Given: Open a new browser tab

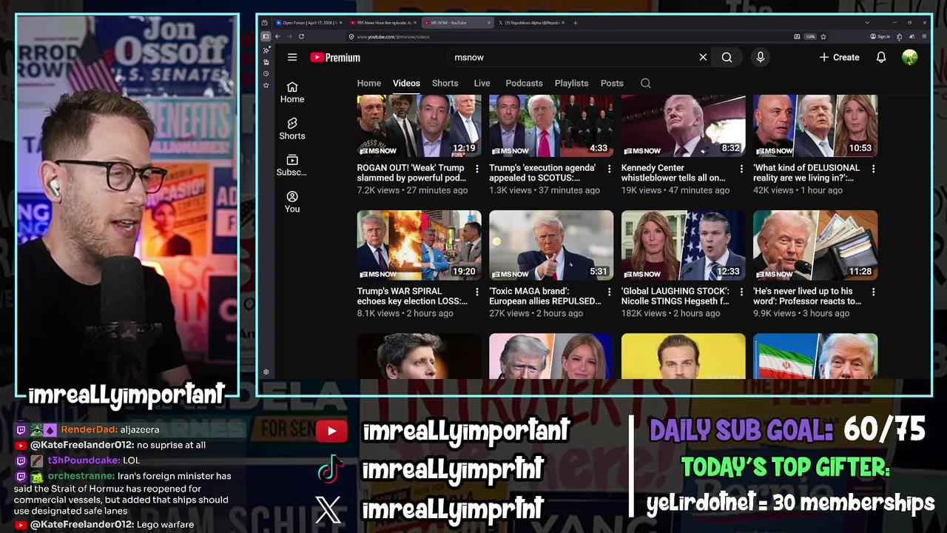Looking at the screenshot, I should coord(576,22).
